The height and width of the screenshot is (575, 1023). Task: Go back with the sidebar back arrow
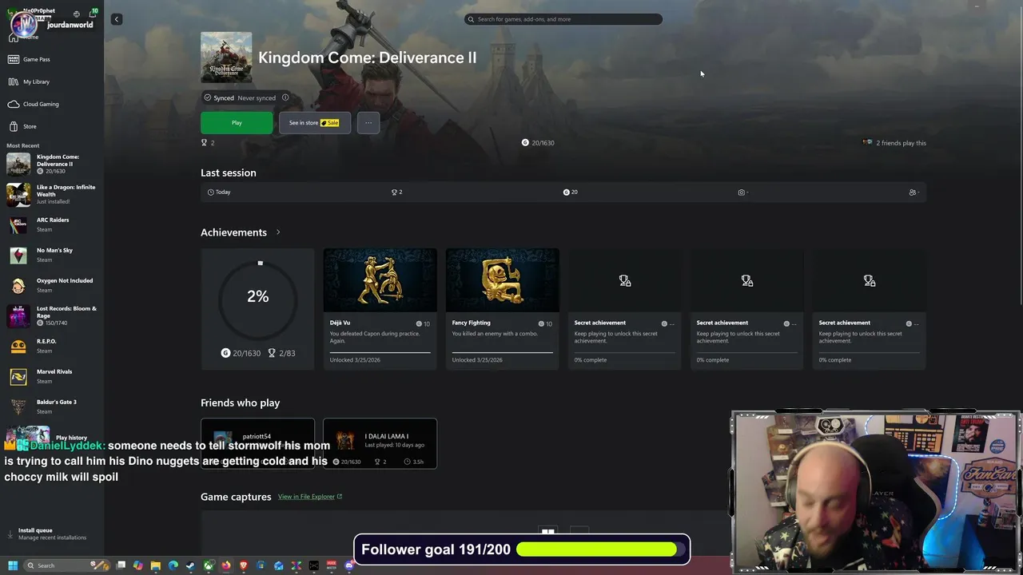(x=117, y=19)
